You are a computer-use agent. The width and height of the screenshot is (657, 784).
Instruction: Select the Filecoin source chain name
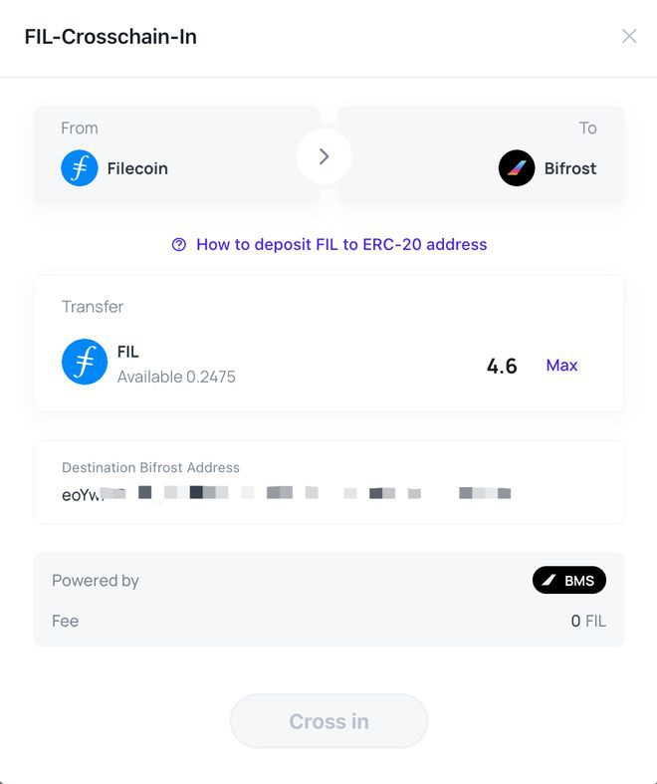[x=137, y=168]
